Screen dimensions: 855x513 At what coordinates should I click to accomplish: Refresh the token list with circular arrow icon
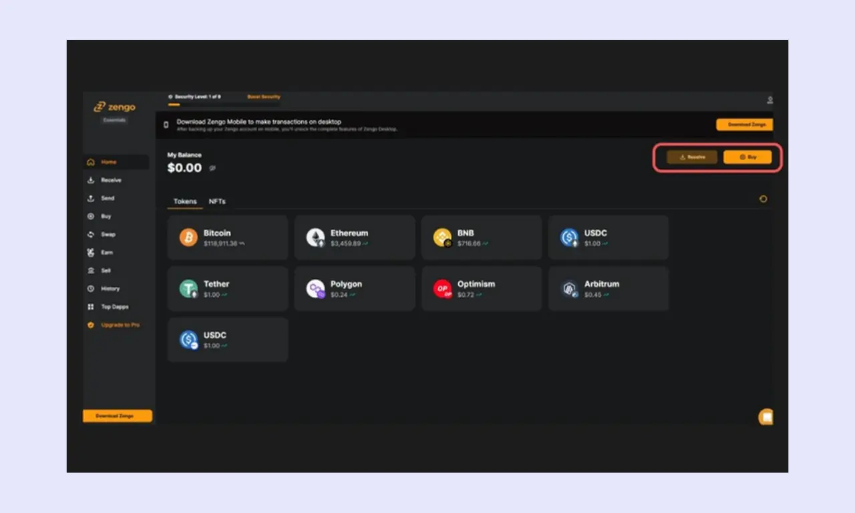pyautogui.click(x=763, y=199)
